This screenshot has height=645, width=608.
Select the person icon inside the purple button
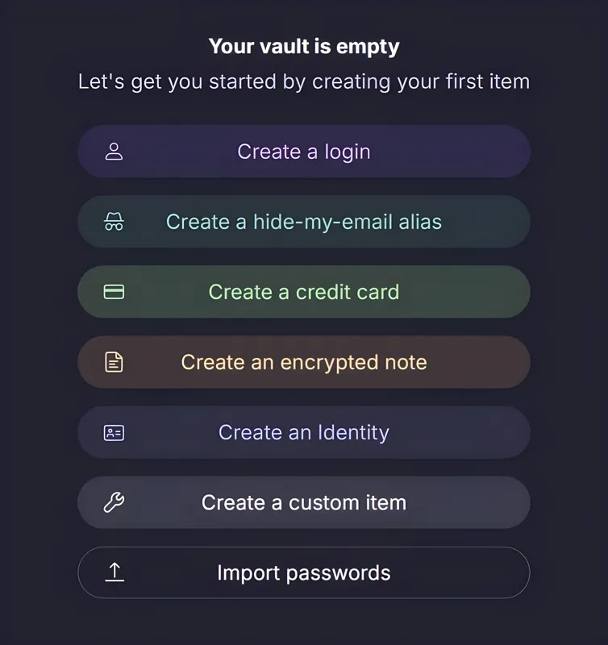[115, 152]
